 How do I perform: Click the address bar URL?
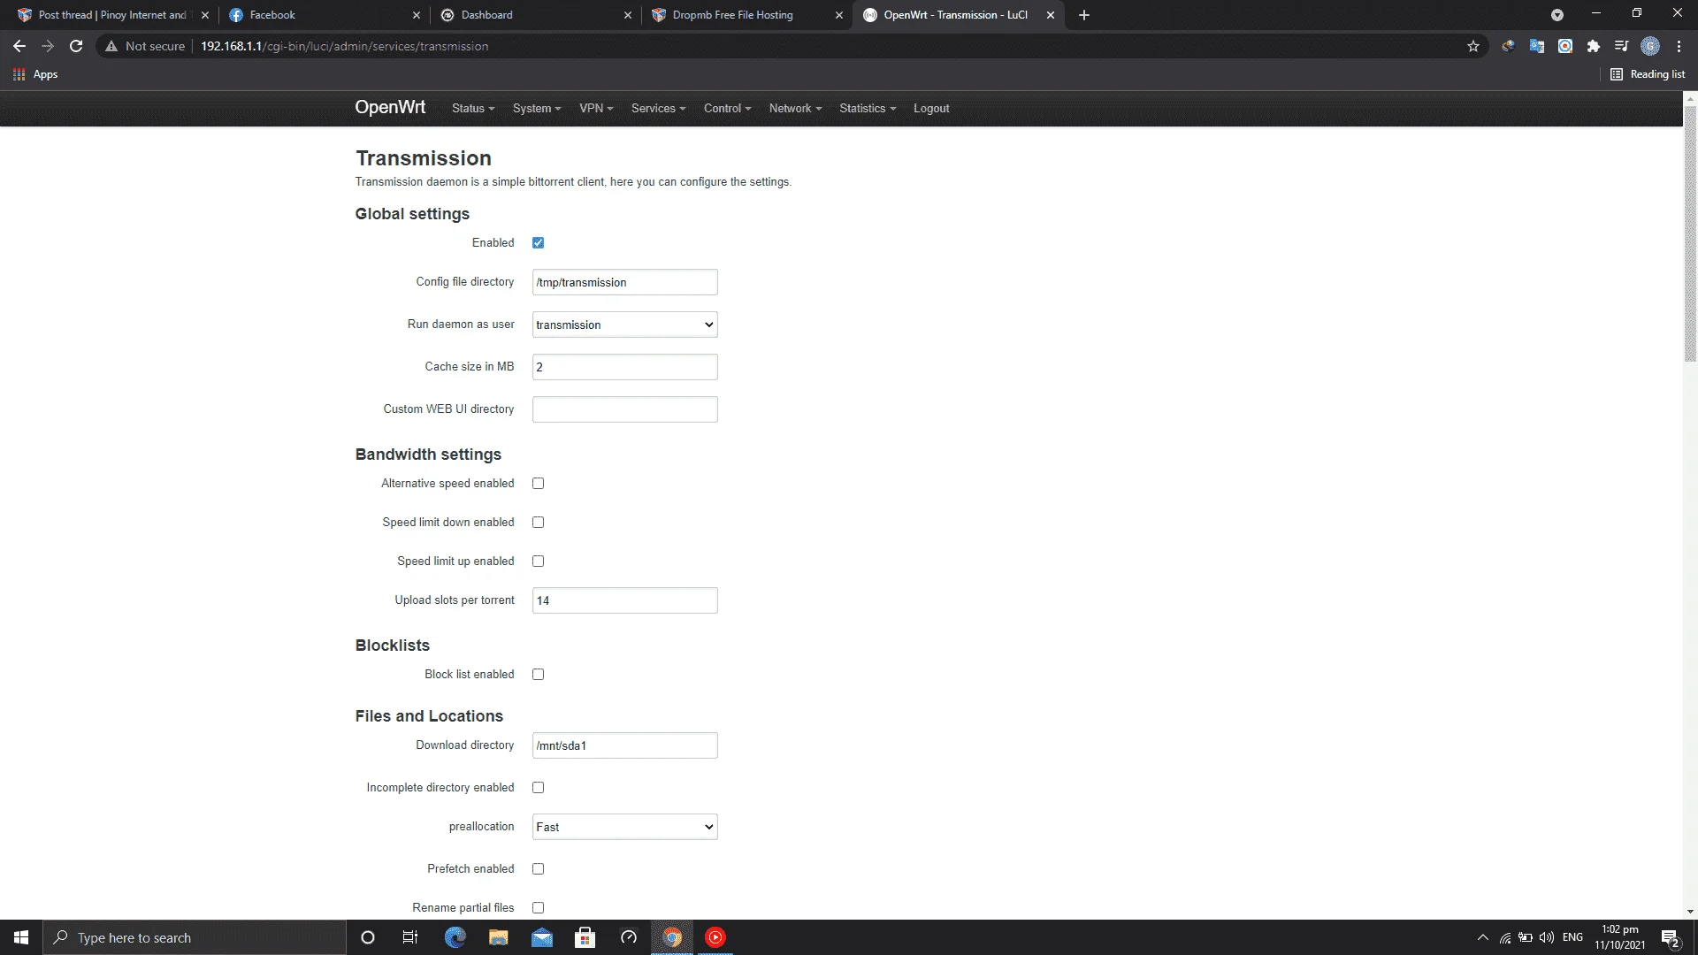tap(344, 46)
